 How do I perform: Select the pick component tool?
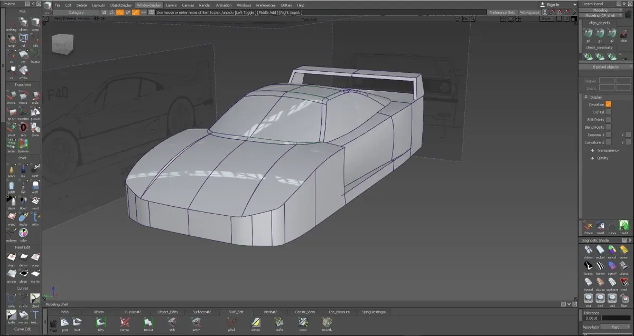(35, 23)
